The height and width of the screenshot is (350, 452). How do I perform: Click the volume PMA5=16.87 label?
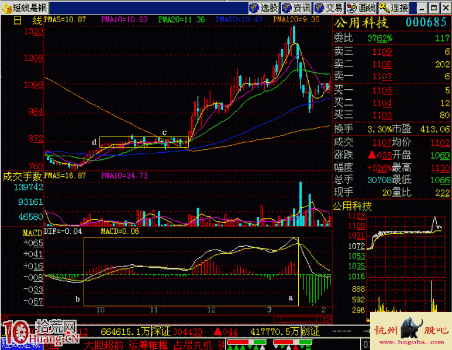coord(65,176)
